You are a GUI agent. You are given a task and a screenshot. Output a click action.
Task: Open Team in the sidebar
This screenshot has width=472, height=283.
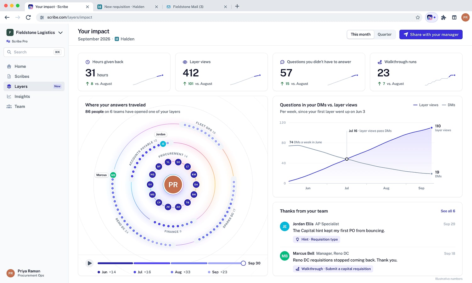pos(34,107)
